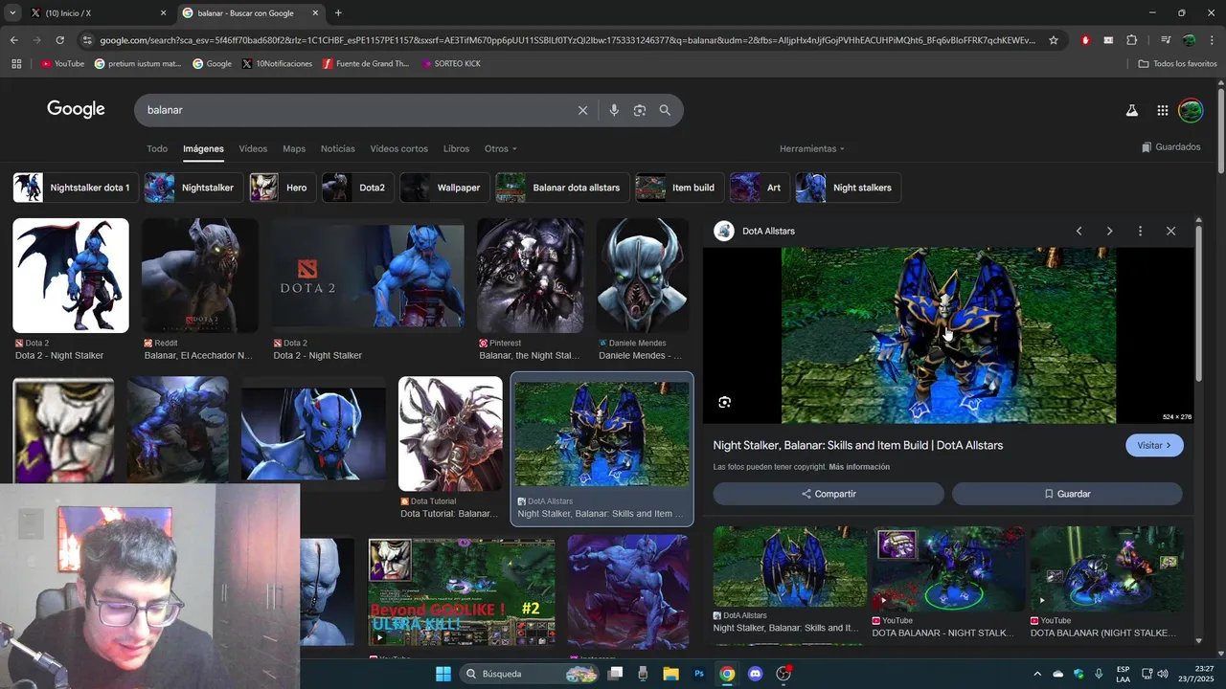Open the Dota Tutorial Balanar thumbnail
Screen dimensions: 1226x689
[x=450, y=433]
